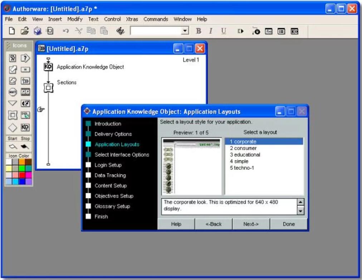The image size is (362, 280).
Task: Click the Functions toolbar button
Action: coord(269,31)
